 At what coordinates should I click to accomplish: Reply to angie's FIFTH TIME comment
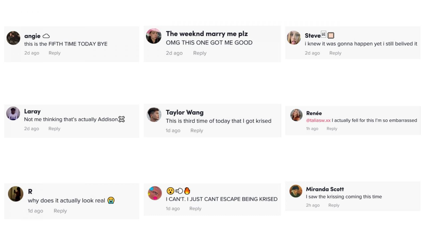click(x=54, y=53)
